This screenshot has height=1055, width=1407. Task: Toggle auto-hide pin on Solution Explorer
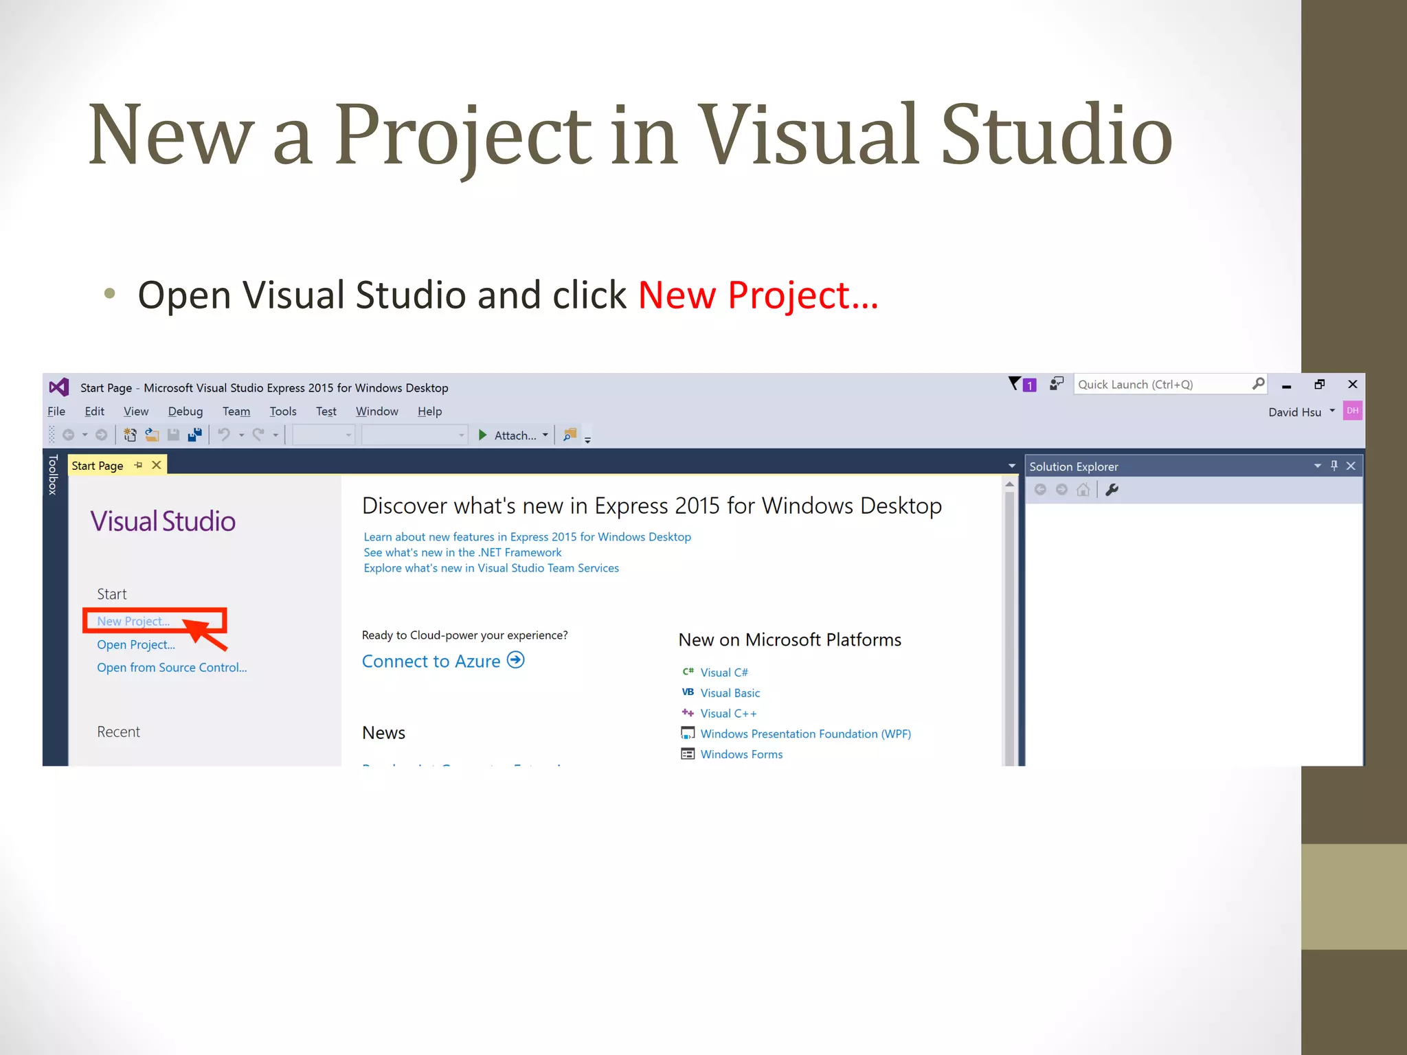(x=1334, y=466)
